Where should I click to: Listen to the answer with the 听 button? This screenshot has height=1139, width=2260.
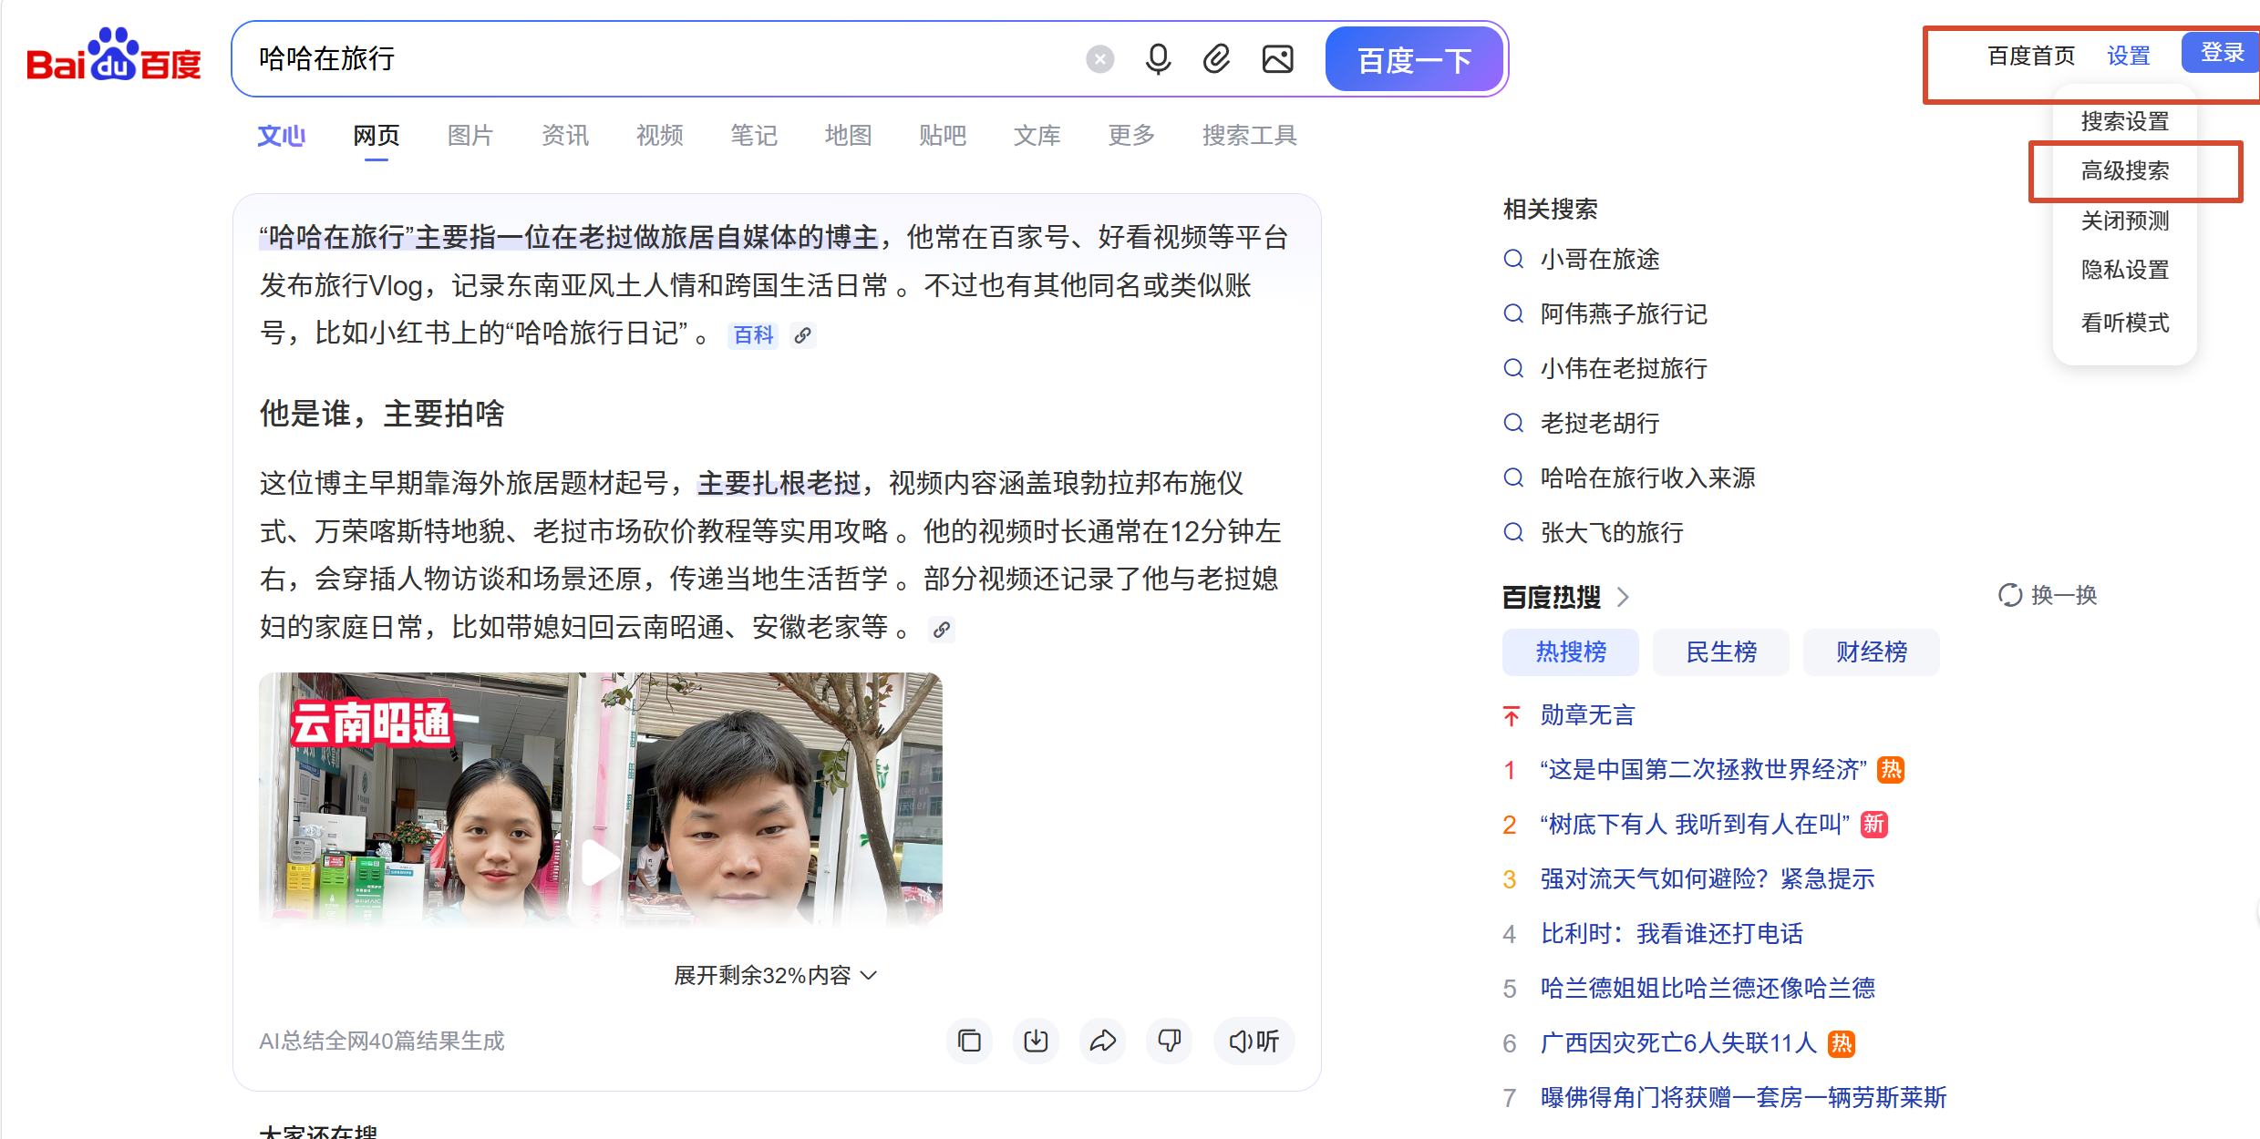click(x=1254, y=1041)
